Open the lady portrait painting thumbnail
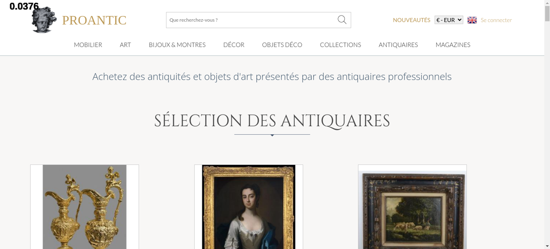The height and width of the screenshot is (249, 550). tap(249, 207)
